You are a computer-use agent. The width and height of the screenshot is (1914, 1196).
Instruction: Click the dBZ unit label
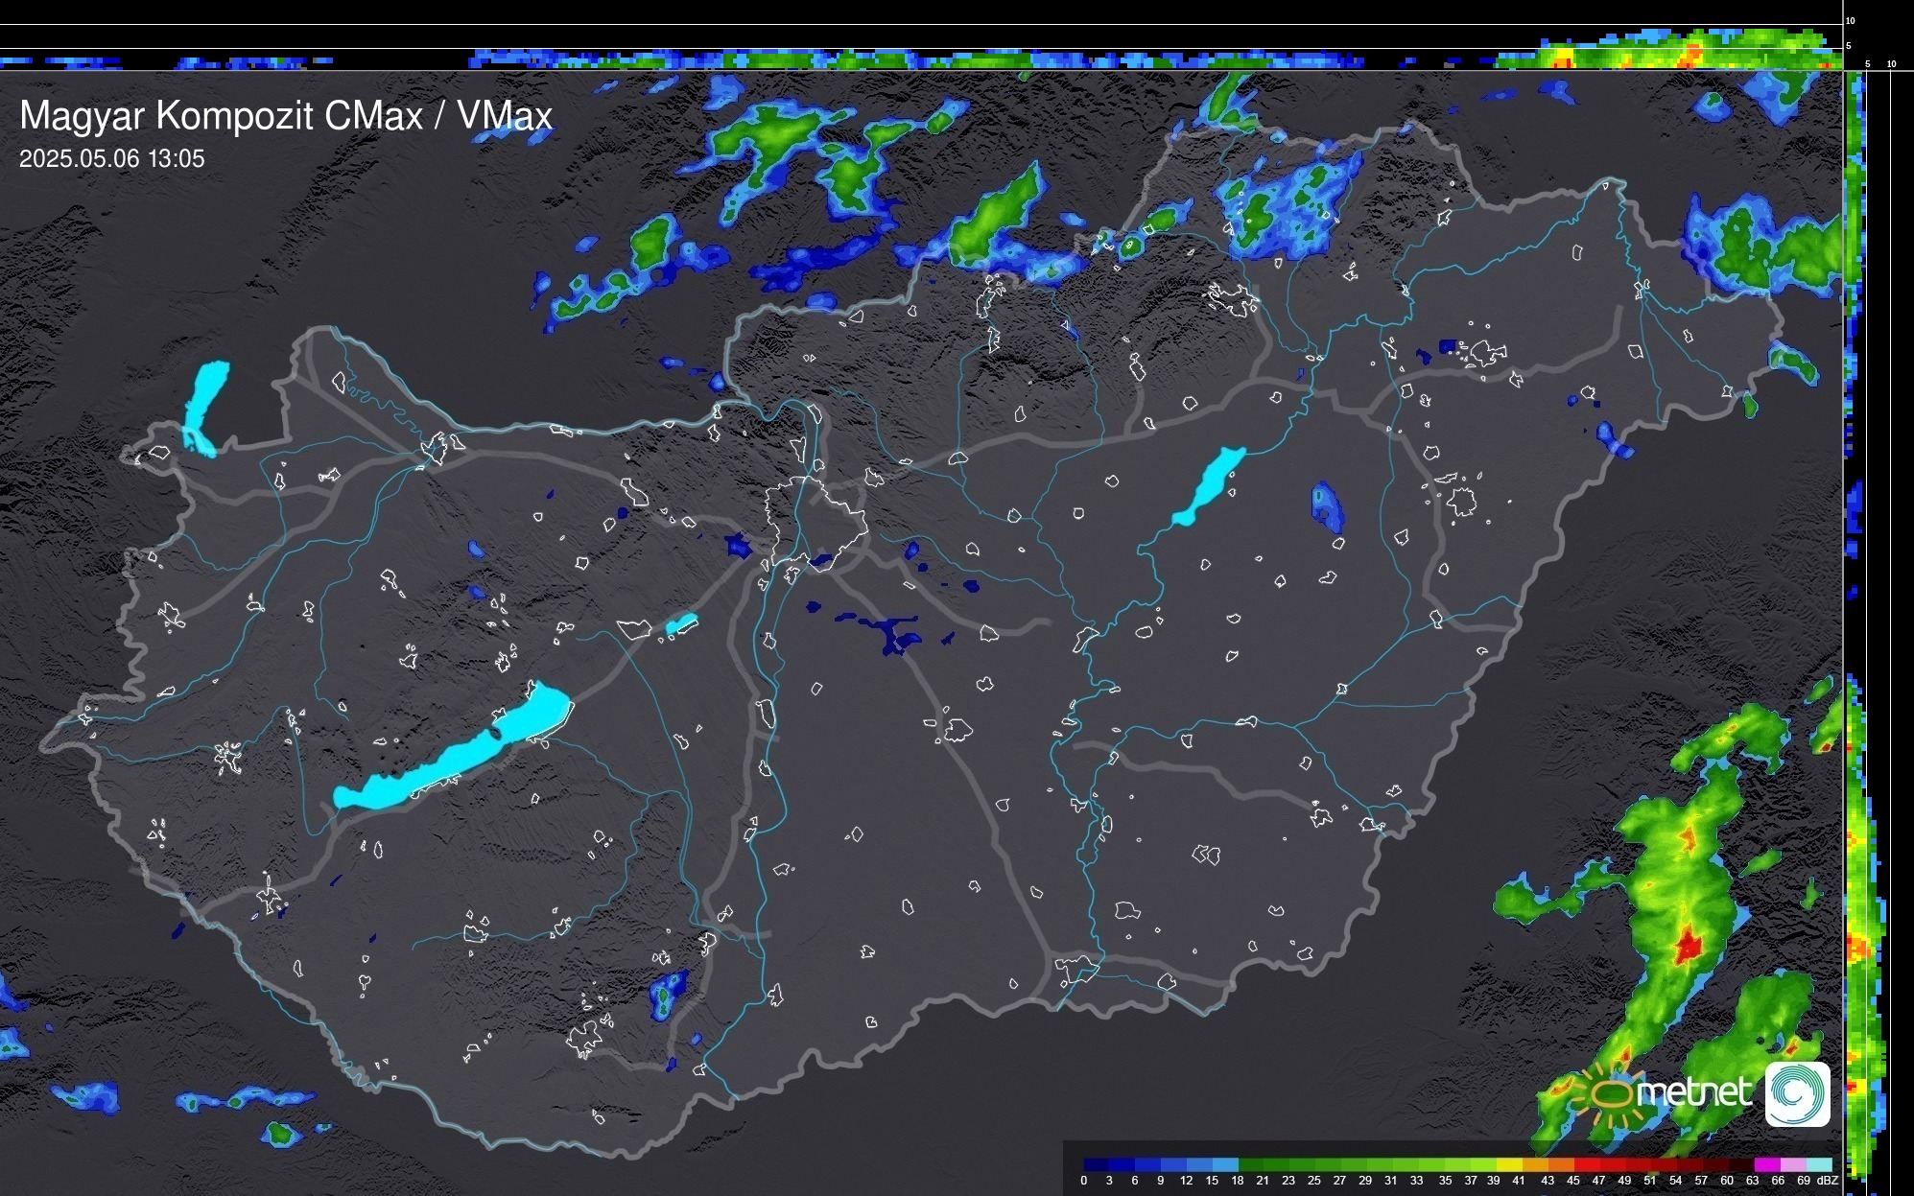click(x=1827, y=1181)
